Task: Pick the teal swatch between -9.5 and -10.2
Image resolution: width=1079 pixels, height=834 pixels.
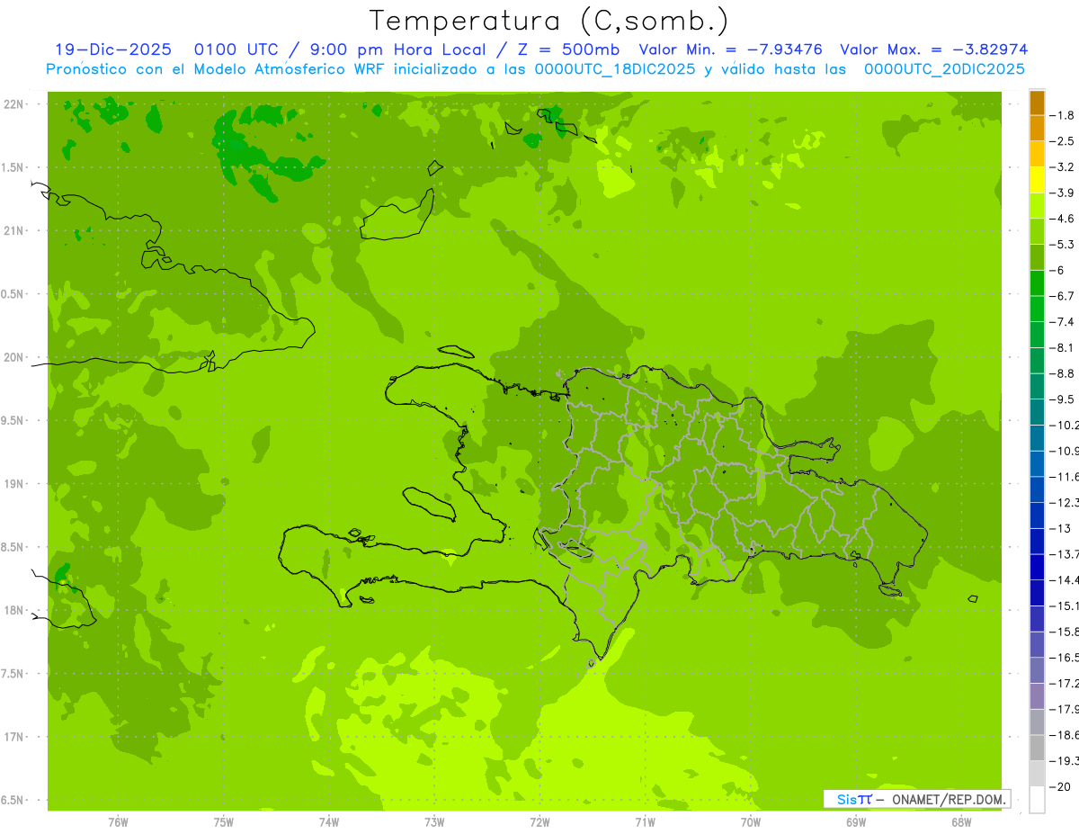Action: (1037, 412)
